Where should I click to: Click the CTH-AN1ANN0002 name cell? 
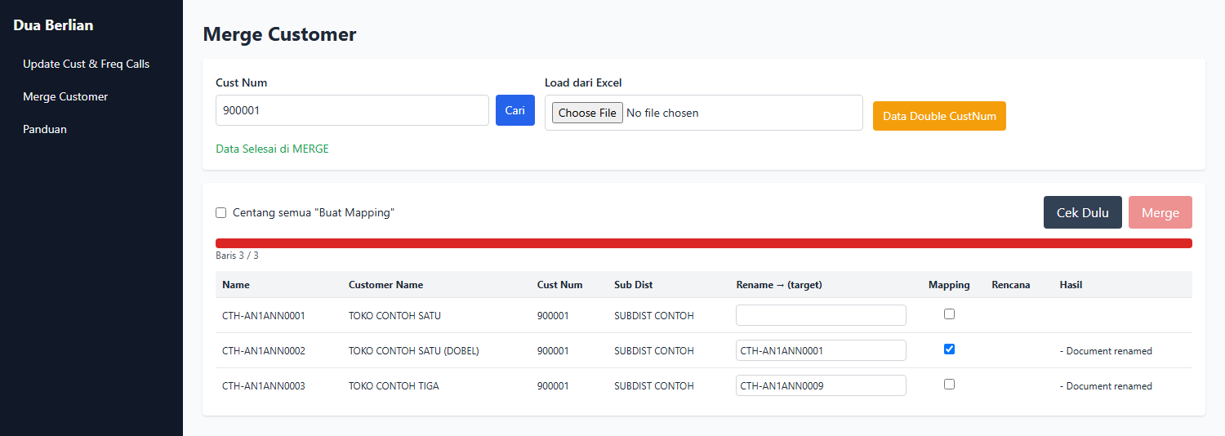pos(264,350)
